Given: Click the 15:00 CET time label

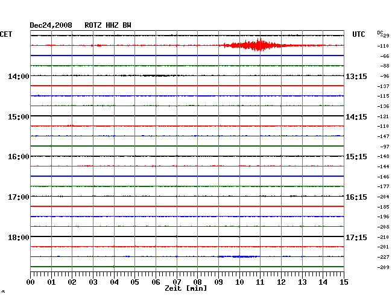Looking at the screenshot, I should click(x=19, y=117).
